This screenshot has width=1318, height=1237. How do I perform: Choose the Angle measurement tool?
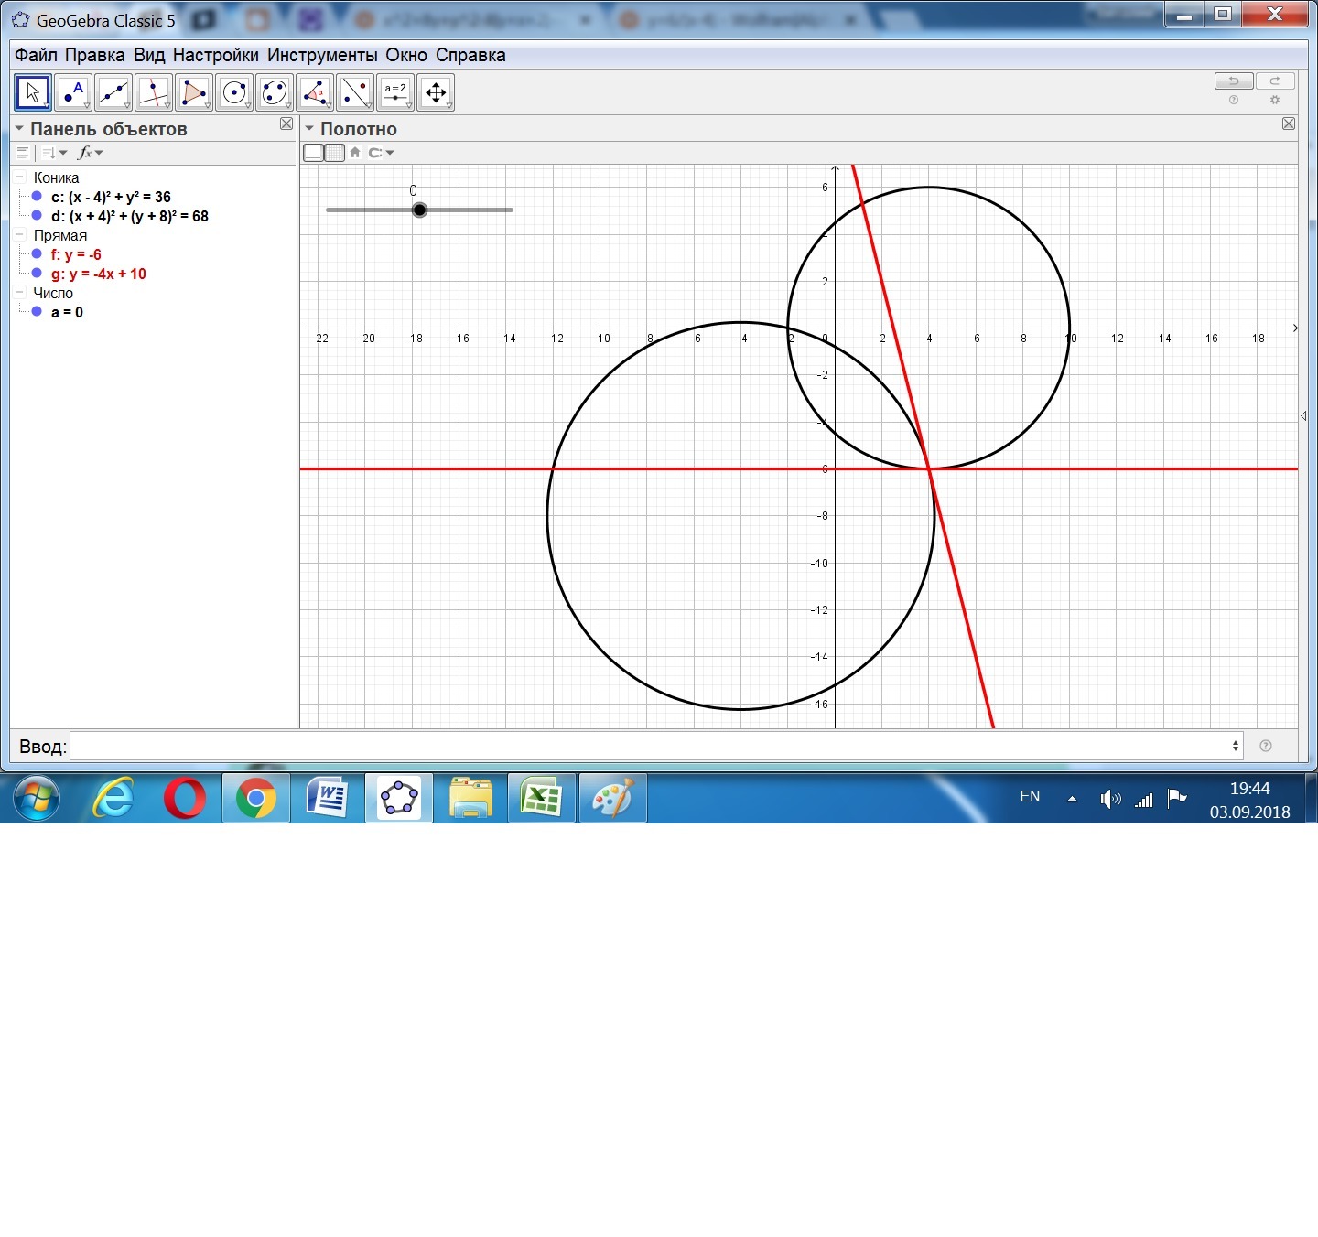pos(315,92)
